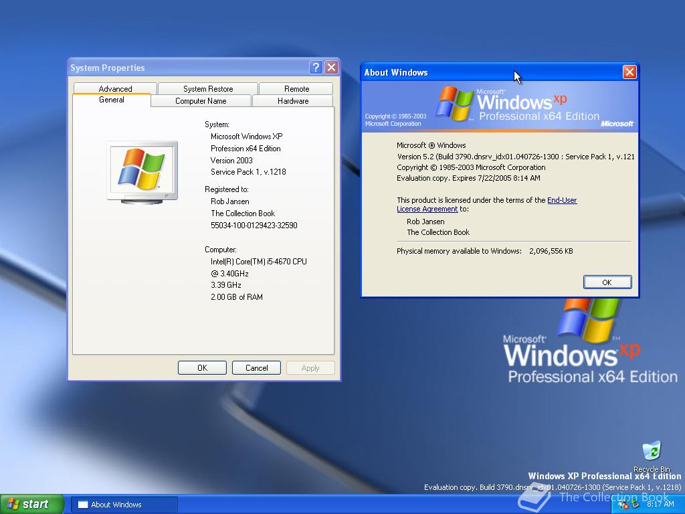The height and width of the screenshot is (514, 685).
Task: Open the Computer Name tab
Action: [x=201, y=101]
